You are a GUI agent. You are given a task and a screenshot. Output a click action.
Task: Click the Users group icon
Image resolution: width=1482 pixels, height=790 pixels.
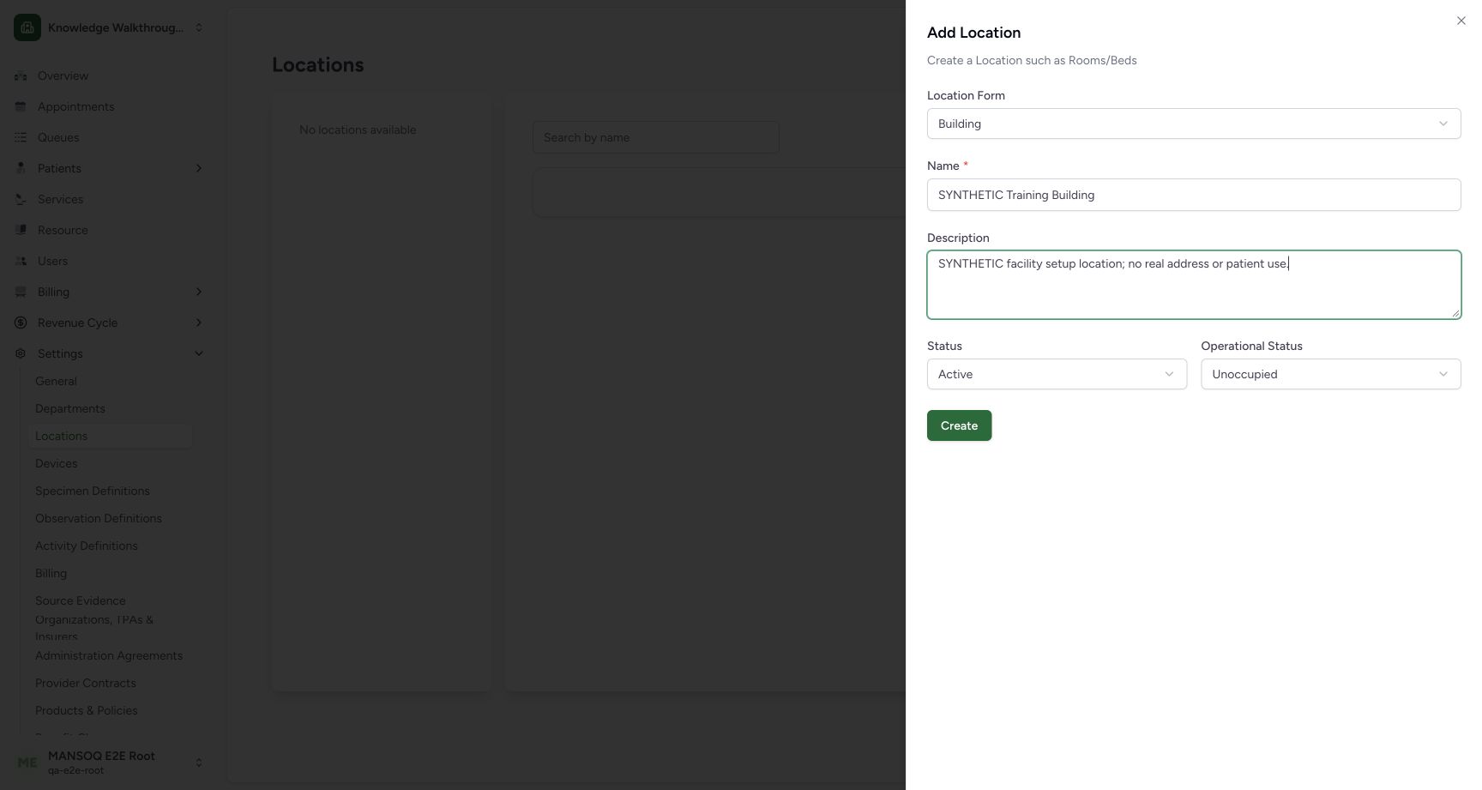21,261
